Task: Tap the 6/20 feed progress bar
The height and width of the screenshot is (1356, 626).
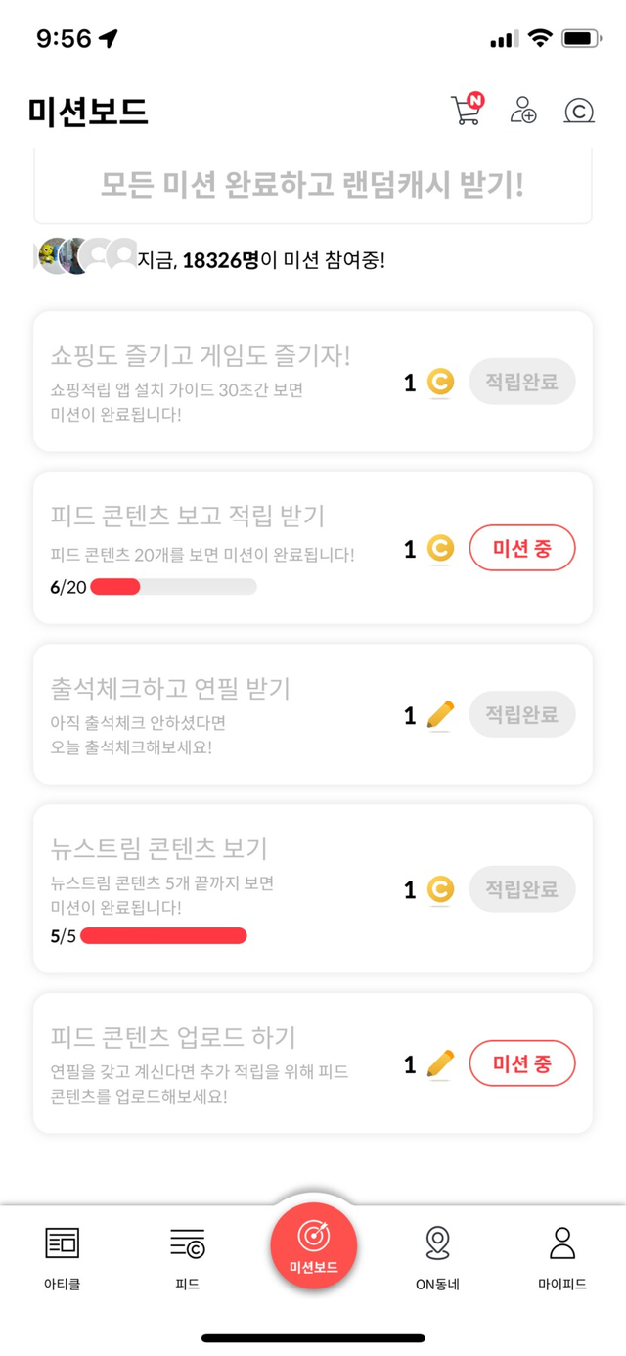Action: click(173, 587)
